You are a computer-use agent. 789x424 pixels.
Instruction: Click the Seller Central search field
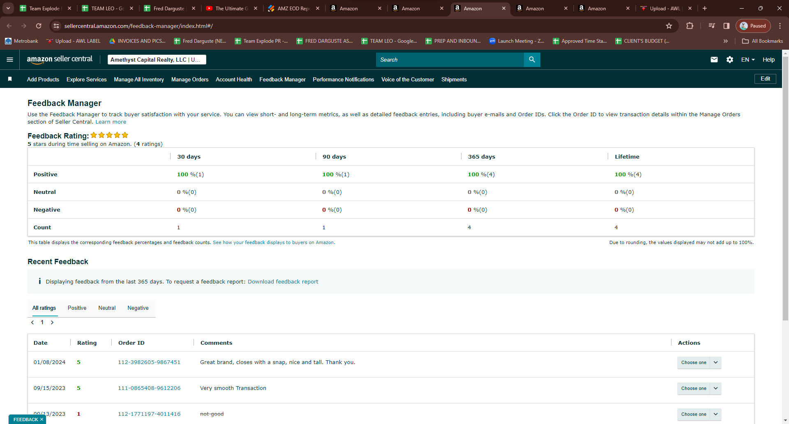click(x=450, y=60)
